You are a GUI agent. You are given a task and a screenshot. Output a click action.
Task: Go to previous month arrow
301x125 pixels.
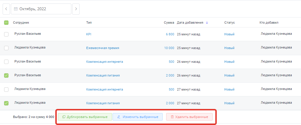(6, 9)
